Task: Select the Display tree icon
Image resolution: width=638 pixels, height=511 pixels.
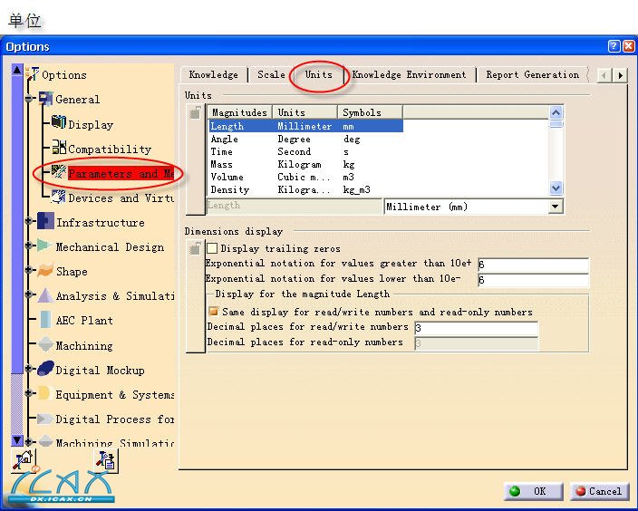Action: pyautogui.click(x=59, y=123)
